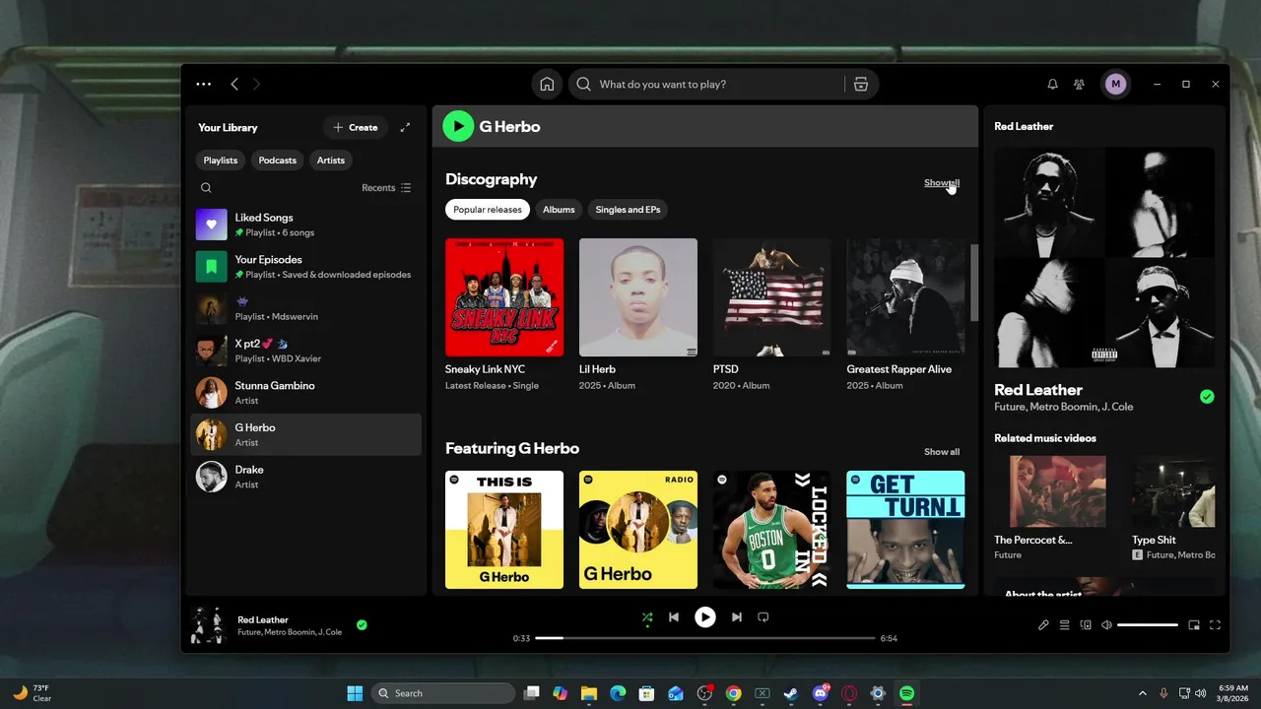This screenshot has height=709, width=1261.
Task: Open the miniplayer
Action: coord(1194,625)
